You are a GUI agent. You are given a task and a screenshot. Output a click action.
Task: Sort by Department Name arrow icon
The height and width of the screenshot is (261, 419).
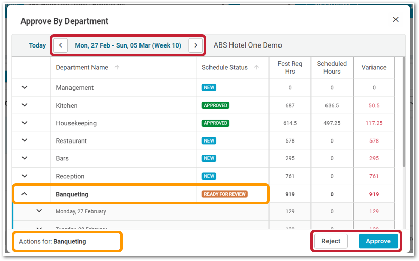coord(117,67)
